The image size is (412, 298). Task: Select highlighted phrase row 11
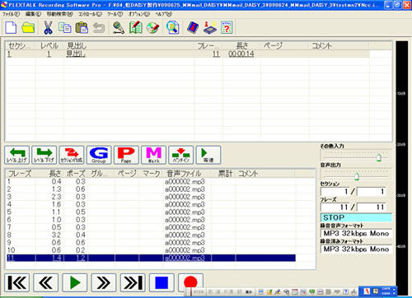[151, 258]
